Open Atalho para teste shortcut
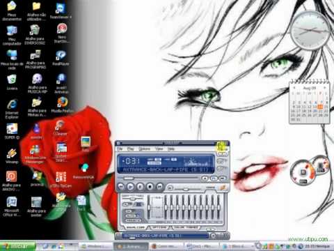This screenshot has height=251, width=334. point(36,207)
